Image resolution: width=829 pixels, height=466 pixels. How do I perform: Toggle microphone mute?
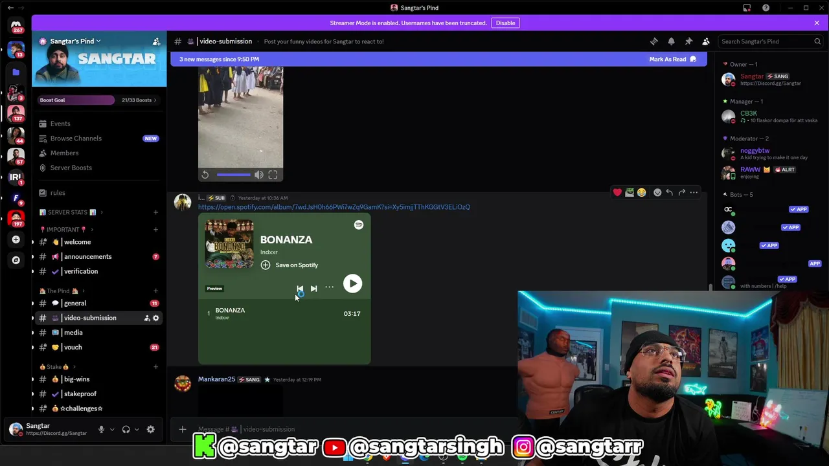tap(101, 429)
